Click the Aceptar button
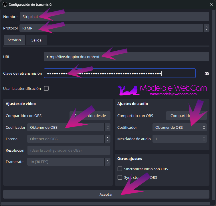The height and width of the screenshot is (206, 216). [x=106, y=194]
